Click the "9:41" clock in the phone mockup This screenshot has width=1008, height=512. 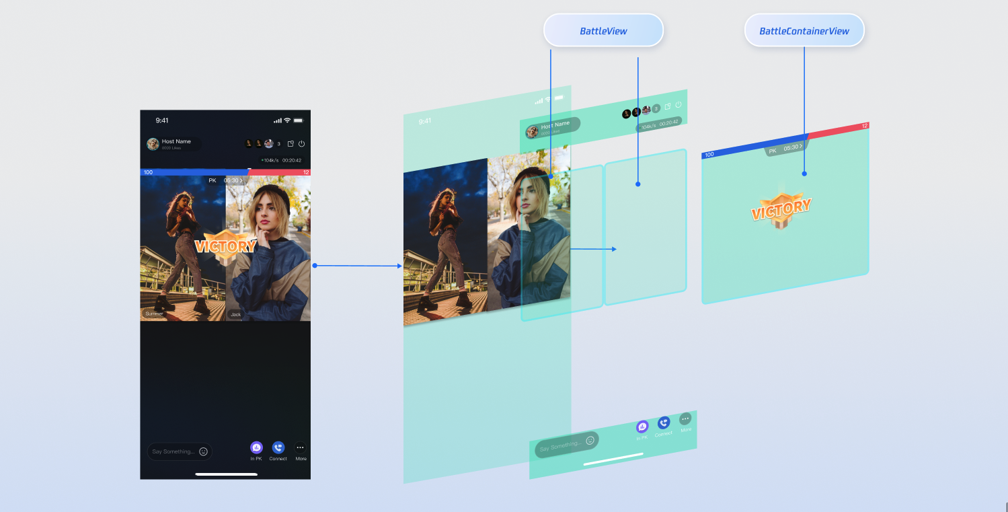[162, 120]
